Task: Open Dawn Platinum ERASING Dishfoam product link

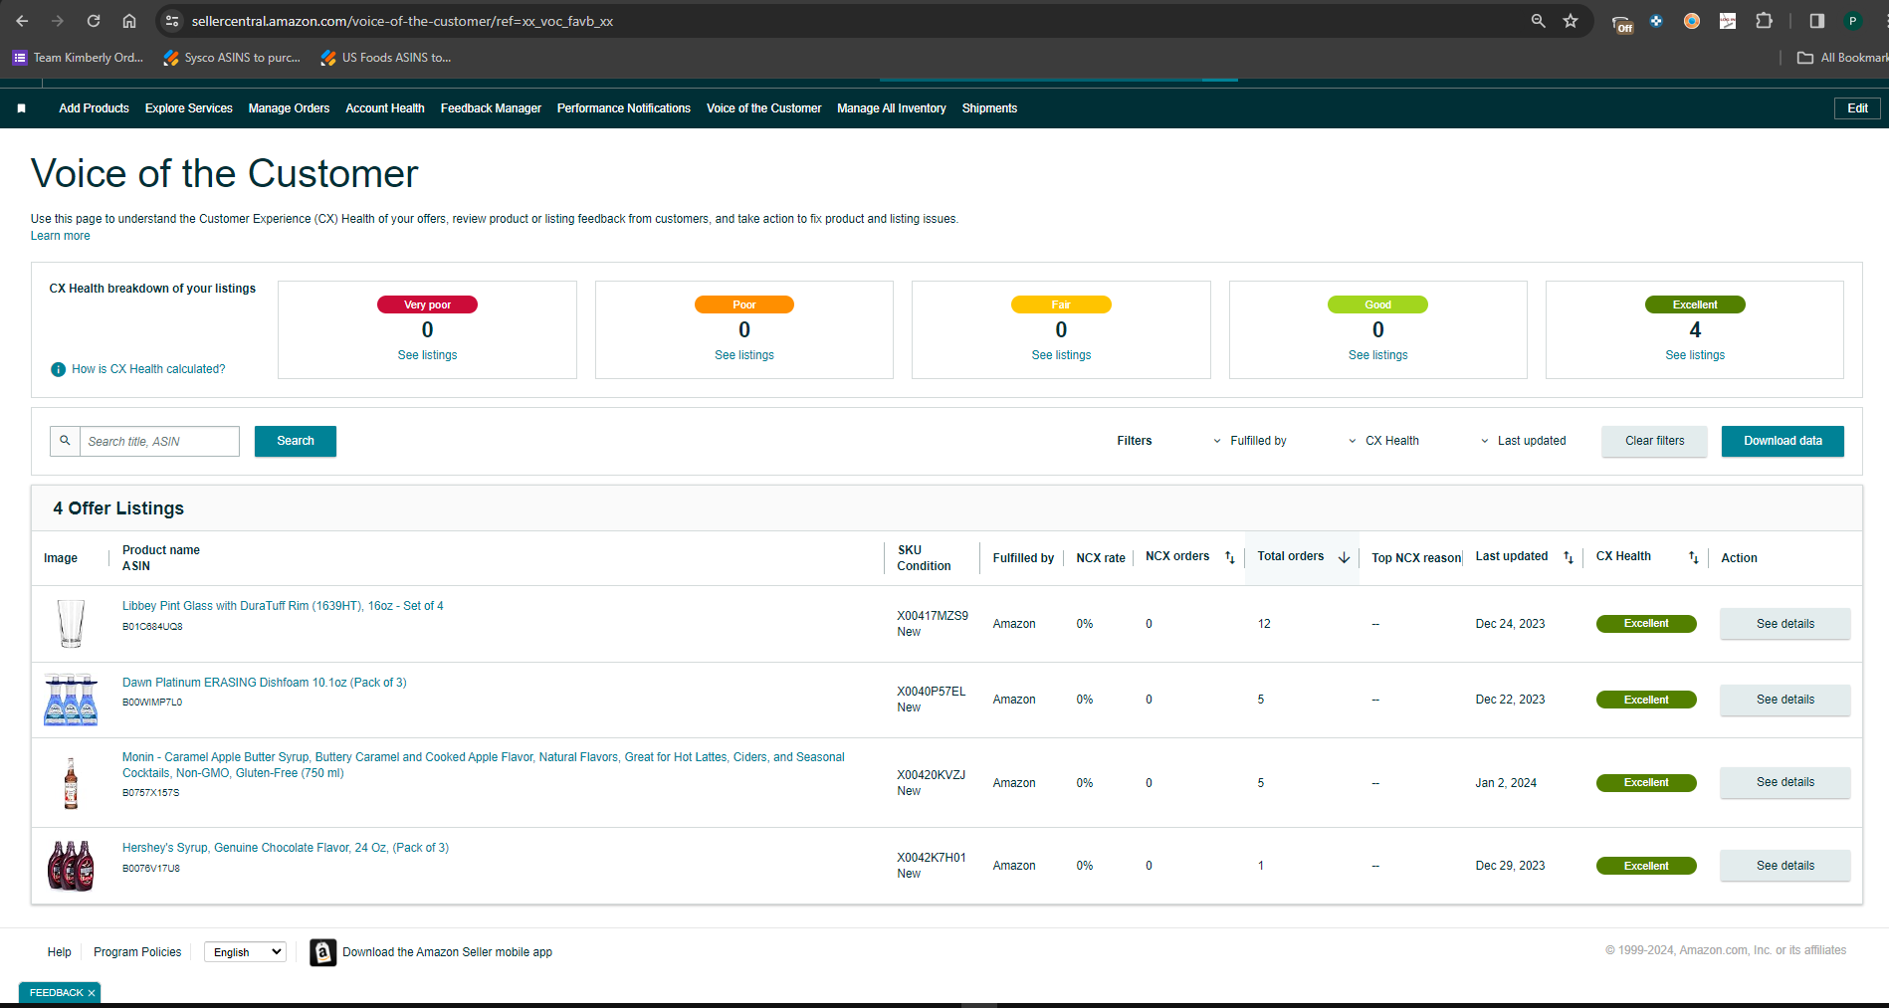Action: 265,683
